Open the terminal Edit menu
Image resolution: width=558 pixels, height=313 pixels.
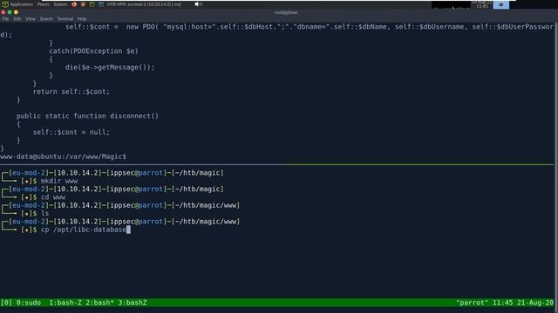[x=17, y=19]
